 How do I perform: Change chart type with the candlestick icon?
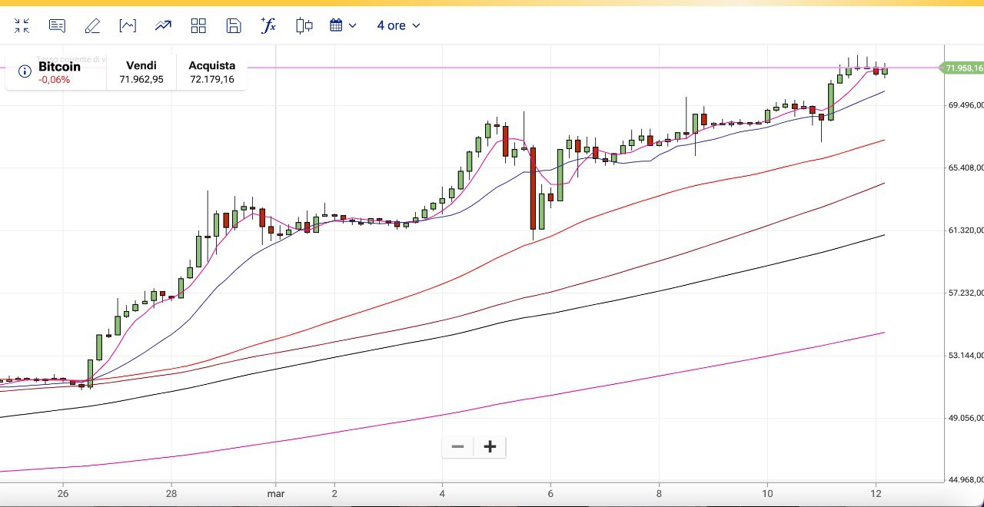point(304,26)
